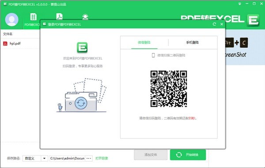Open the customer service headset icon
Viewport: 265px width, 168px height.
click(85, 17)
